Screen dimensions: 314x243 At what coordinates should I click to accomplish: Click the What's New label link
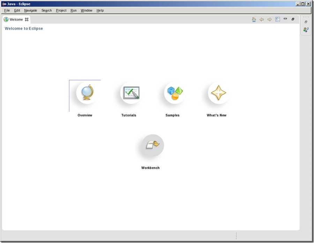click(216, 115)
